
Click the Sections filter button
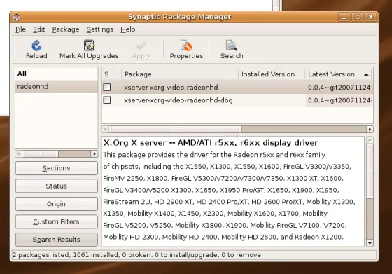pyautogui.click(x=57, y=168)
